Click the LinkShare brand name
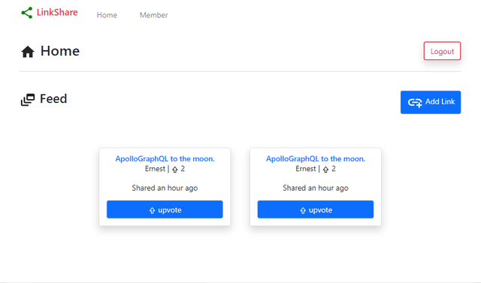This screenshot has width=481, height=283. (57, 12)
